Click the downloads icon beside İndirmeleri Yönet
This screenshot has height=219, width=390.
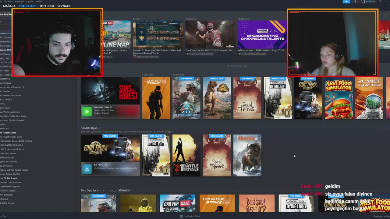click(182, 216)
